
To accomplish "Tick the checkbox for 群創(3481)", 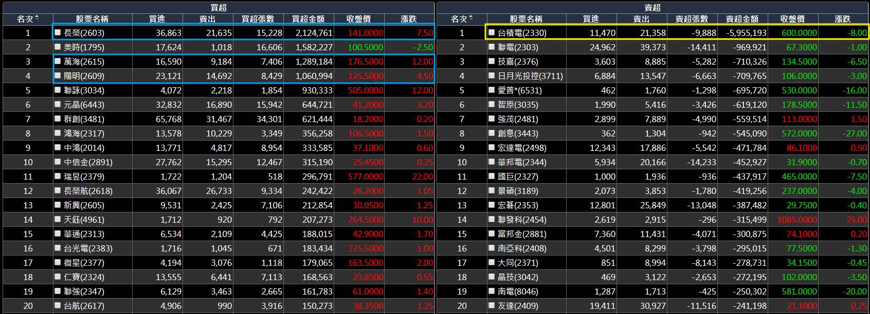I will tap(58, 119).
